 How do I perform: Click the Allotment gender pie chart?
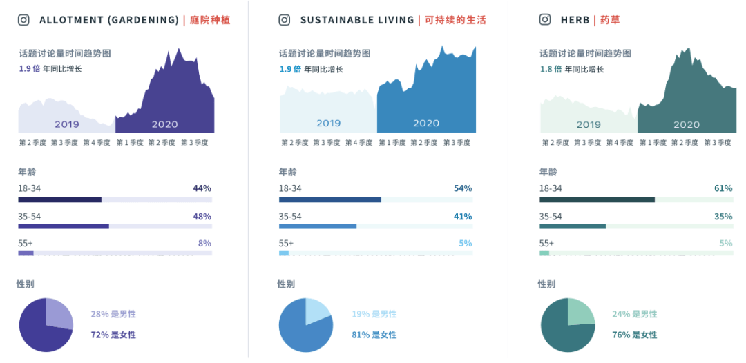pyautogui.click(x=46, y=325)
